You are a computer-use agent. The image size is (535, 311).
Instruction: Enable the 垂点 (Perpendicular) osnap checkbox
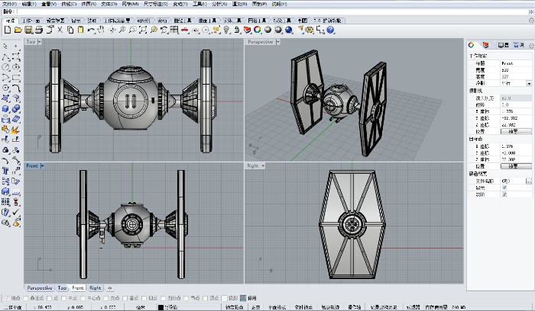coord(125,298)
